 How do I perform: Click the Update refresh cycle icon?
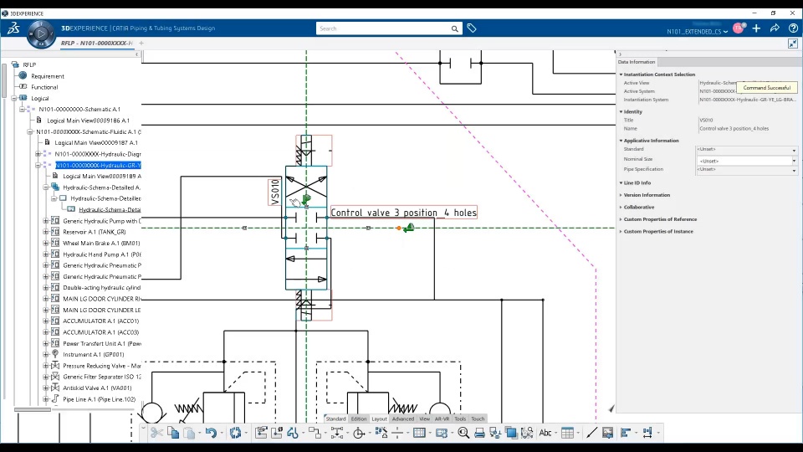[235, 433]
